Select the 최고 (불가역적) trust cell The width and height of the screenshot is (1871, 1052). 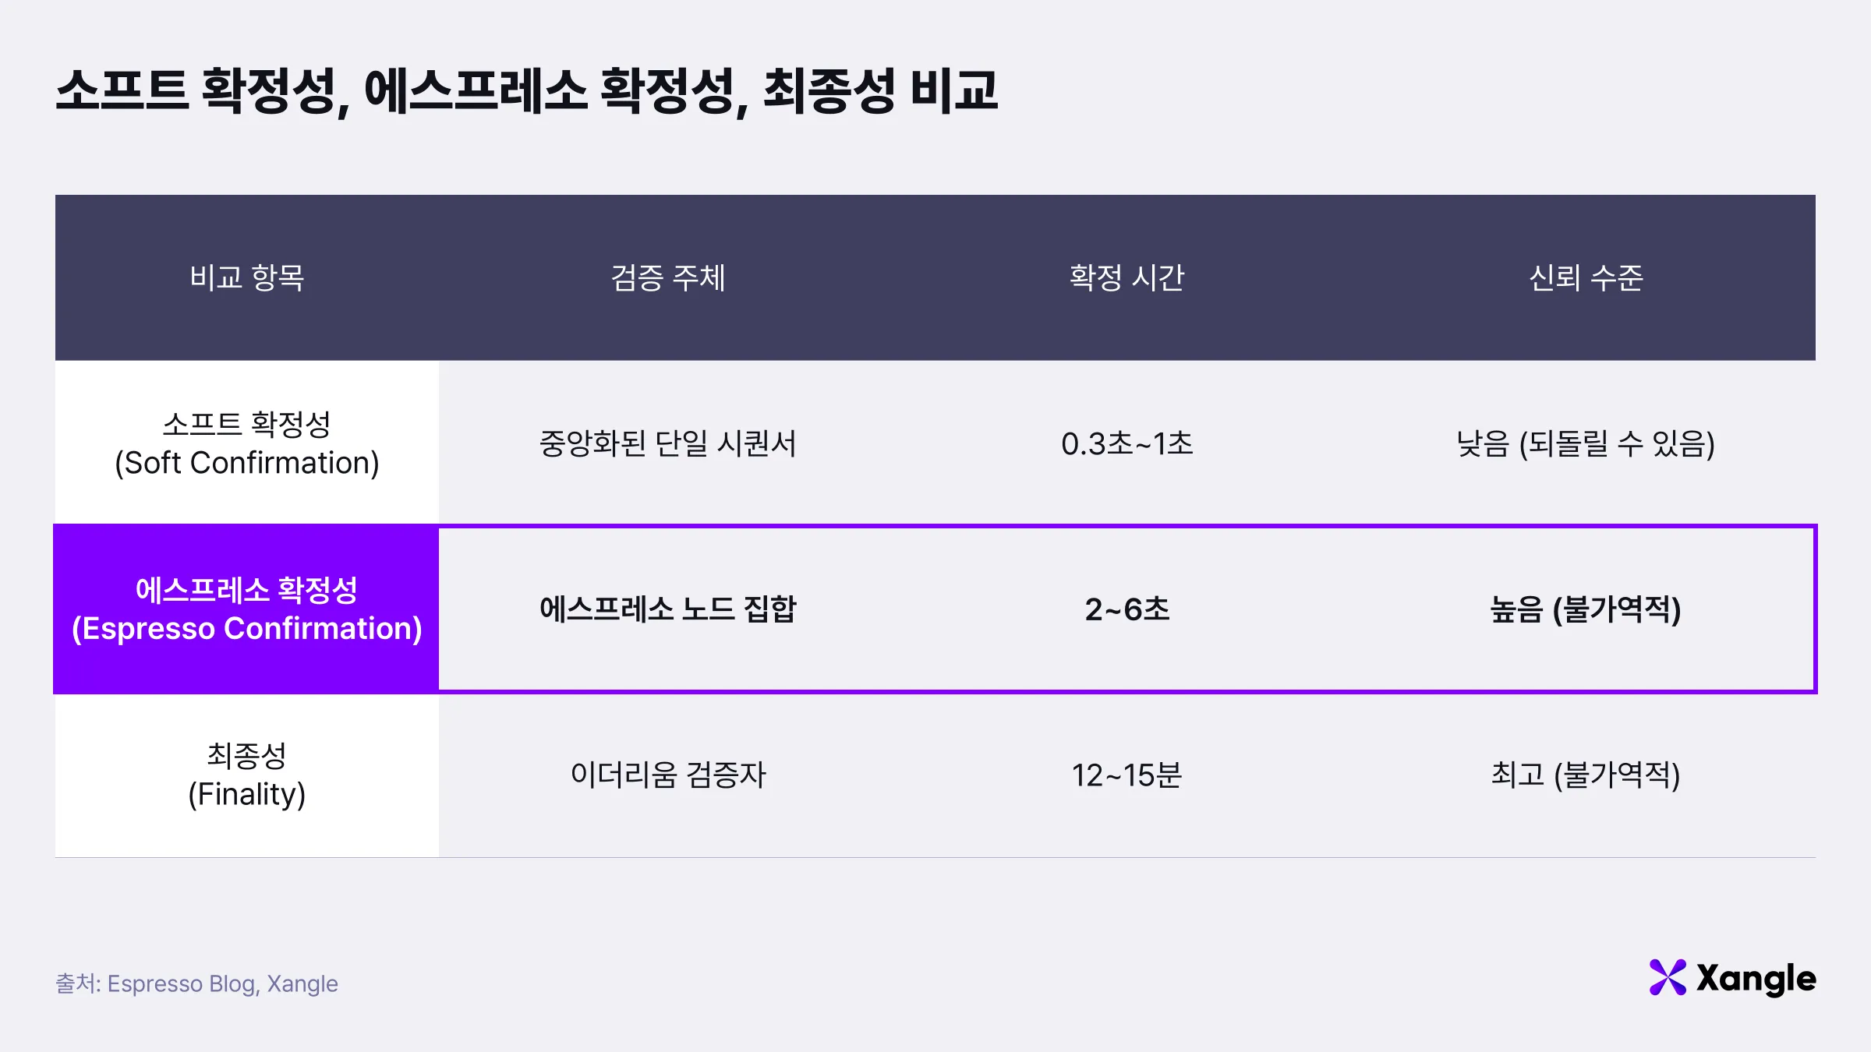[x=1586, y=775]
